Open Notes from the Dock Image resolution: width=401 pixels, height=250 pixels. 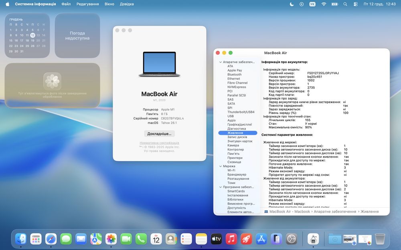[x=201, y=239]
